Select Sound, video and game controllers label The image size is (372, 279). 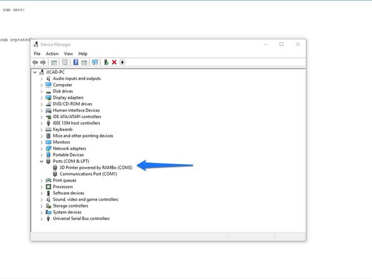[x=85, y=200]
